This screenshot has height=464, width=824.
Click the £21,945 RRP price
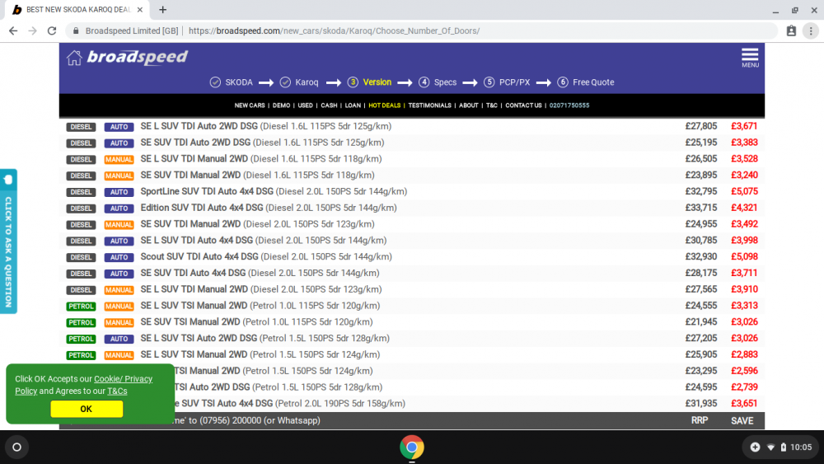point(701,322)
